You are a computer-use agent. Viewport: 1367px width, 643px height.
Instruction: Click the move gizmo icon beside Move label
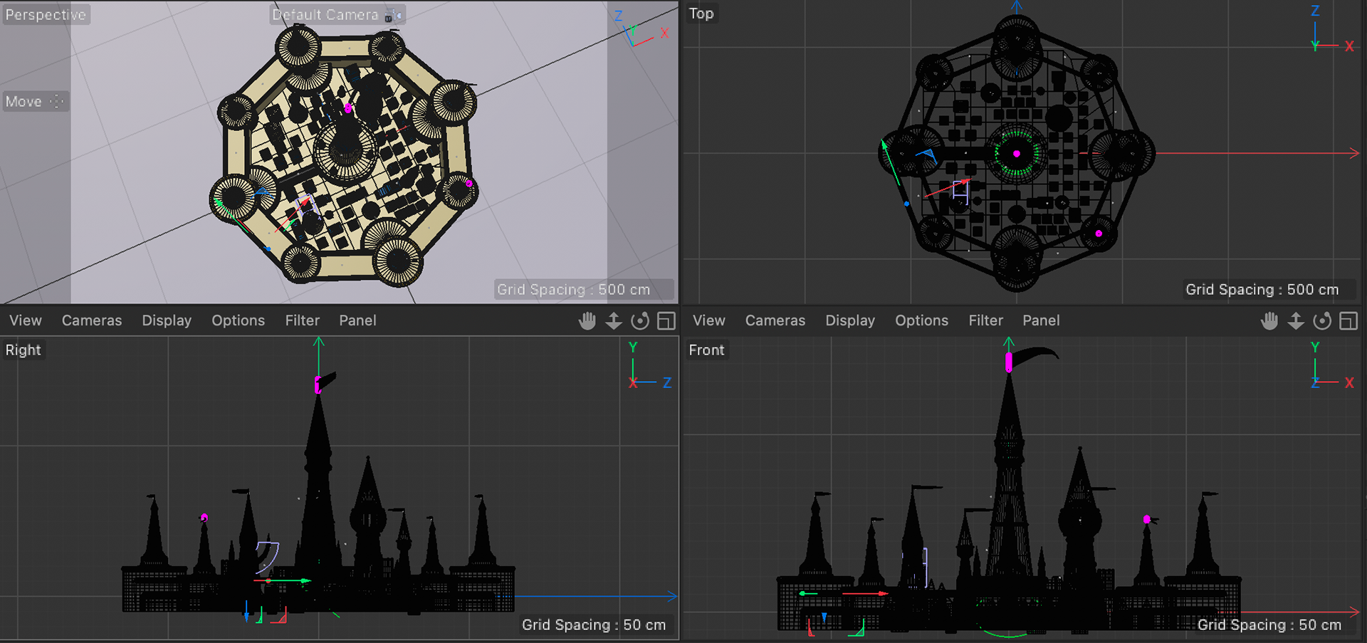[57, 102]
